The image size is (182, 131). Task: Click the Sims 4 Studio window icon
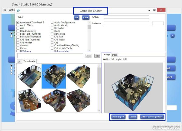click(x=18, y=11)
